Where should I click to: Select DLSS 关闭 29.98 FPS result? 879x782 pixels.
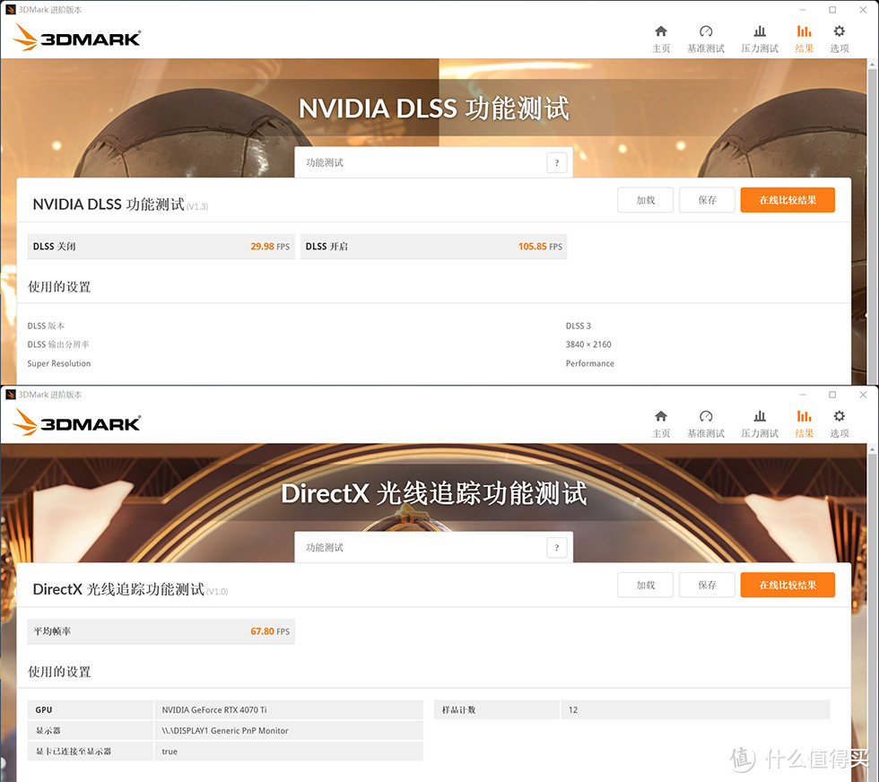[161, 247]
